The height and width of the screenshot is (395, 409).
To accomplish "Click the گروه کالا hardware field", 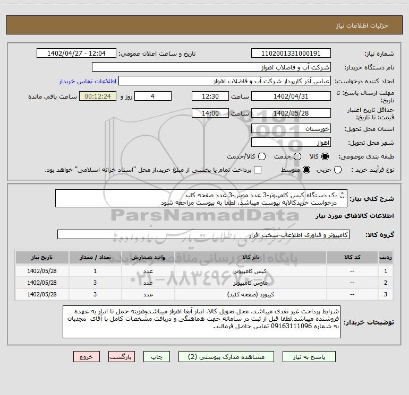I will [203, 234].
